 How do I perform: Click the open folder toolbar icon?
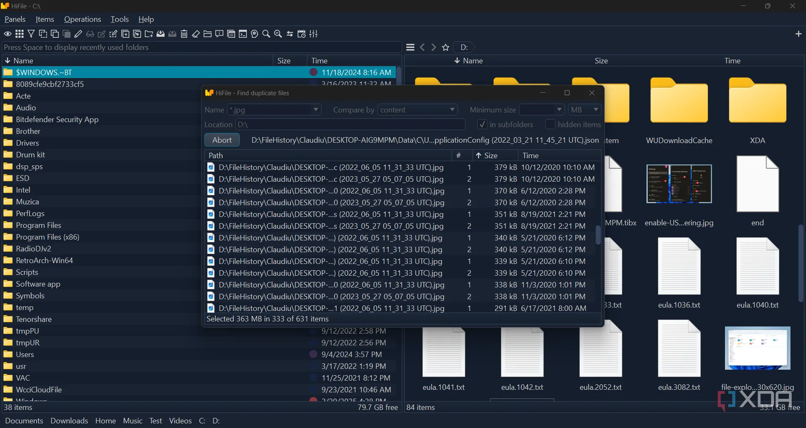point(207,34)
